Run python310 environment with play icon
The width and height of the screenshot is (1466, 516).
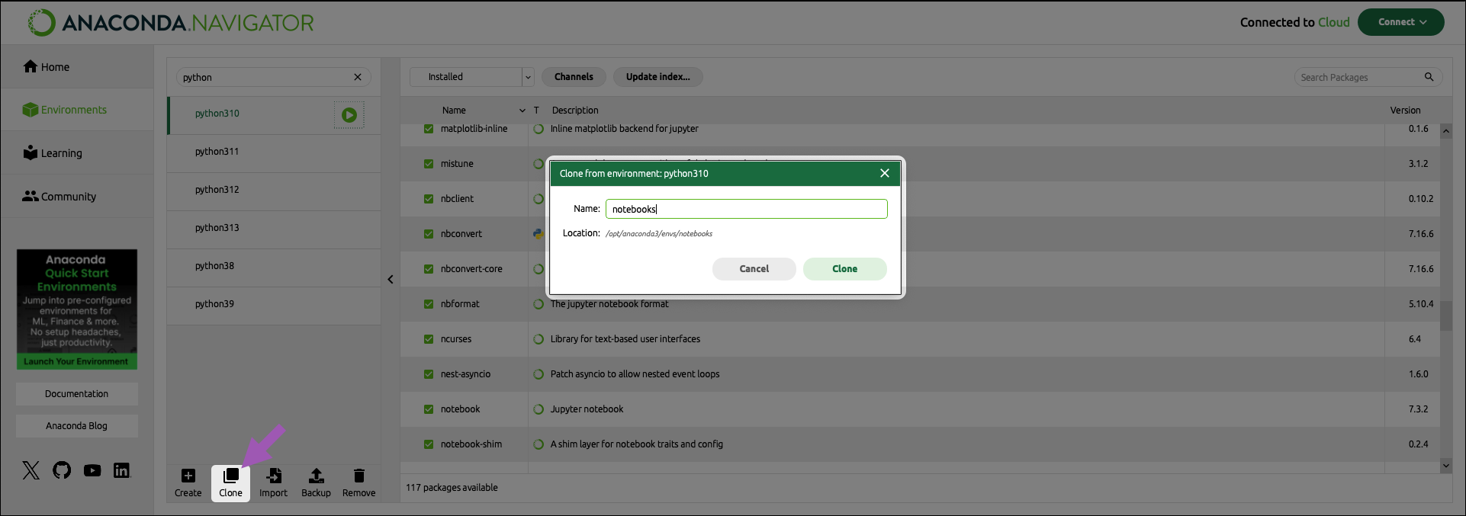tap(349, 115)
